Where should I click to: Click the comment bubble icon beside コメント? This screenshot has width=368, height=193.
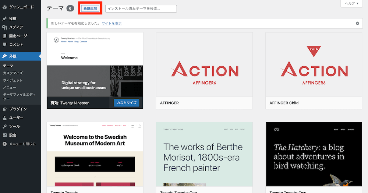4,45
